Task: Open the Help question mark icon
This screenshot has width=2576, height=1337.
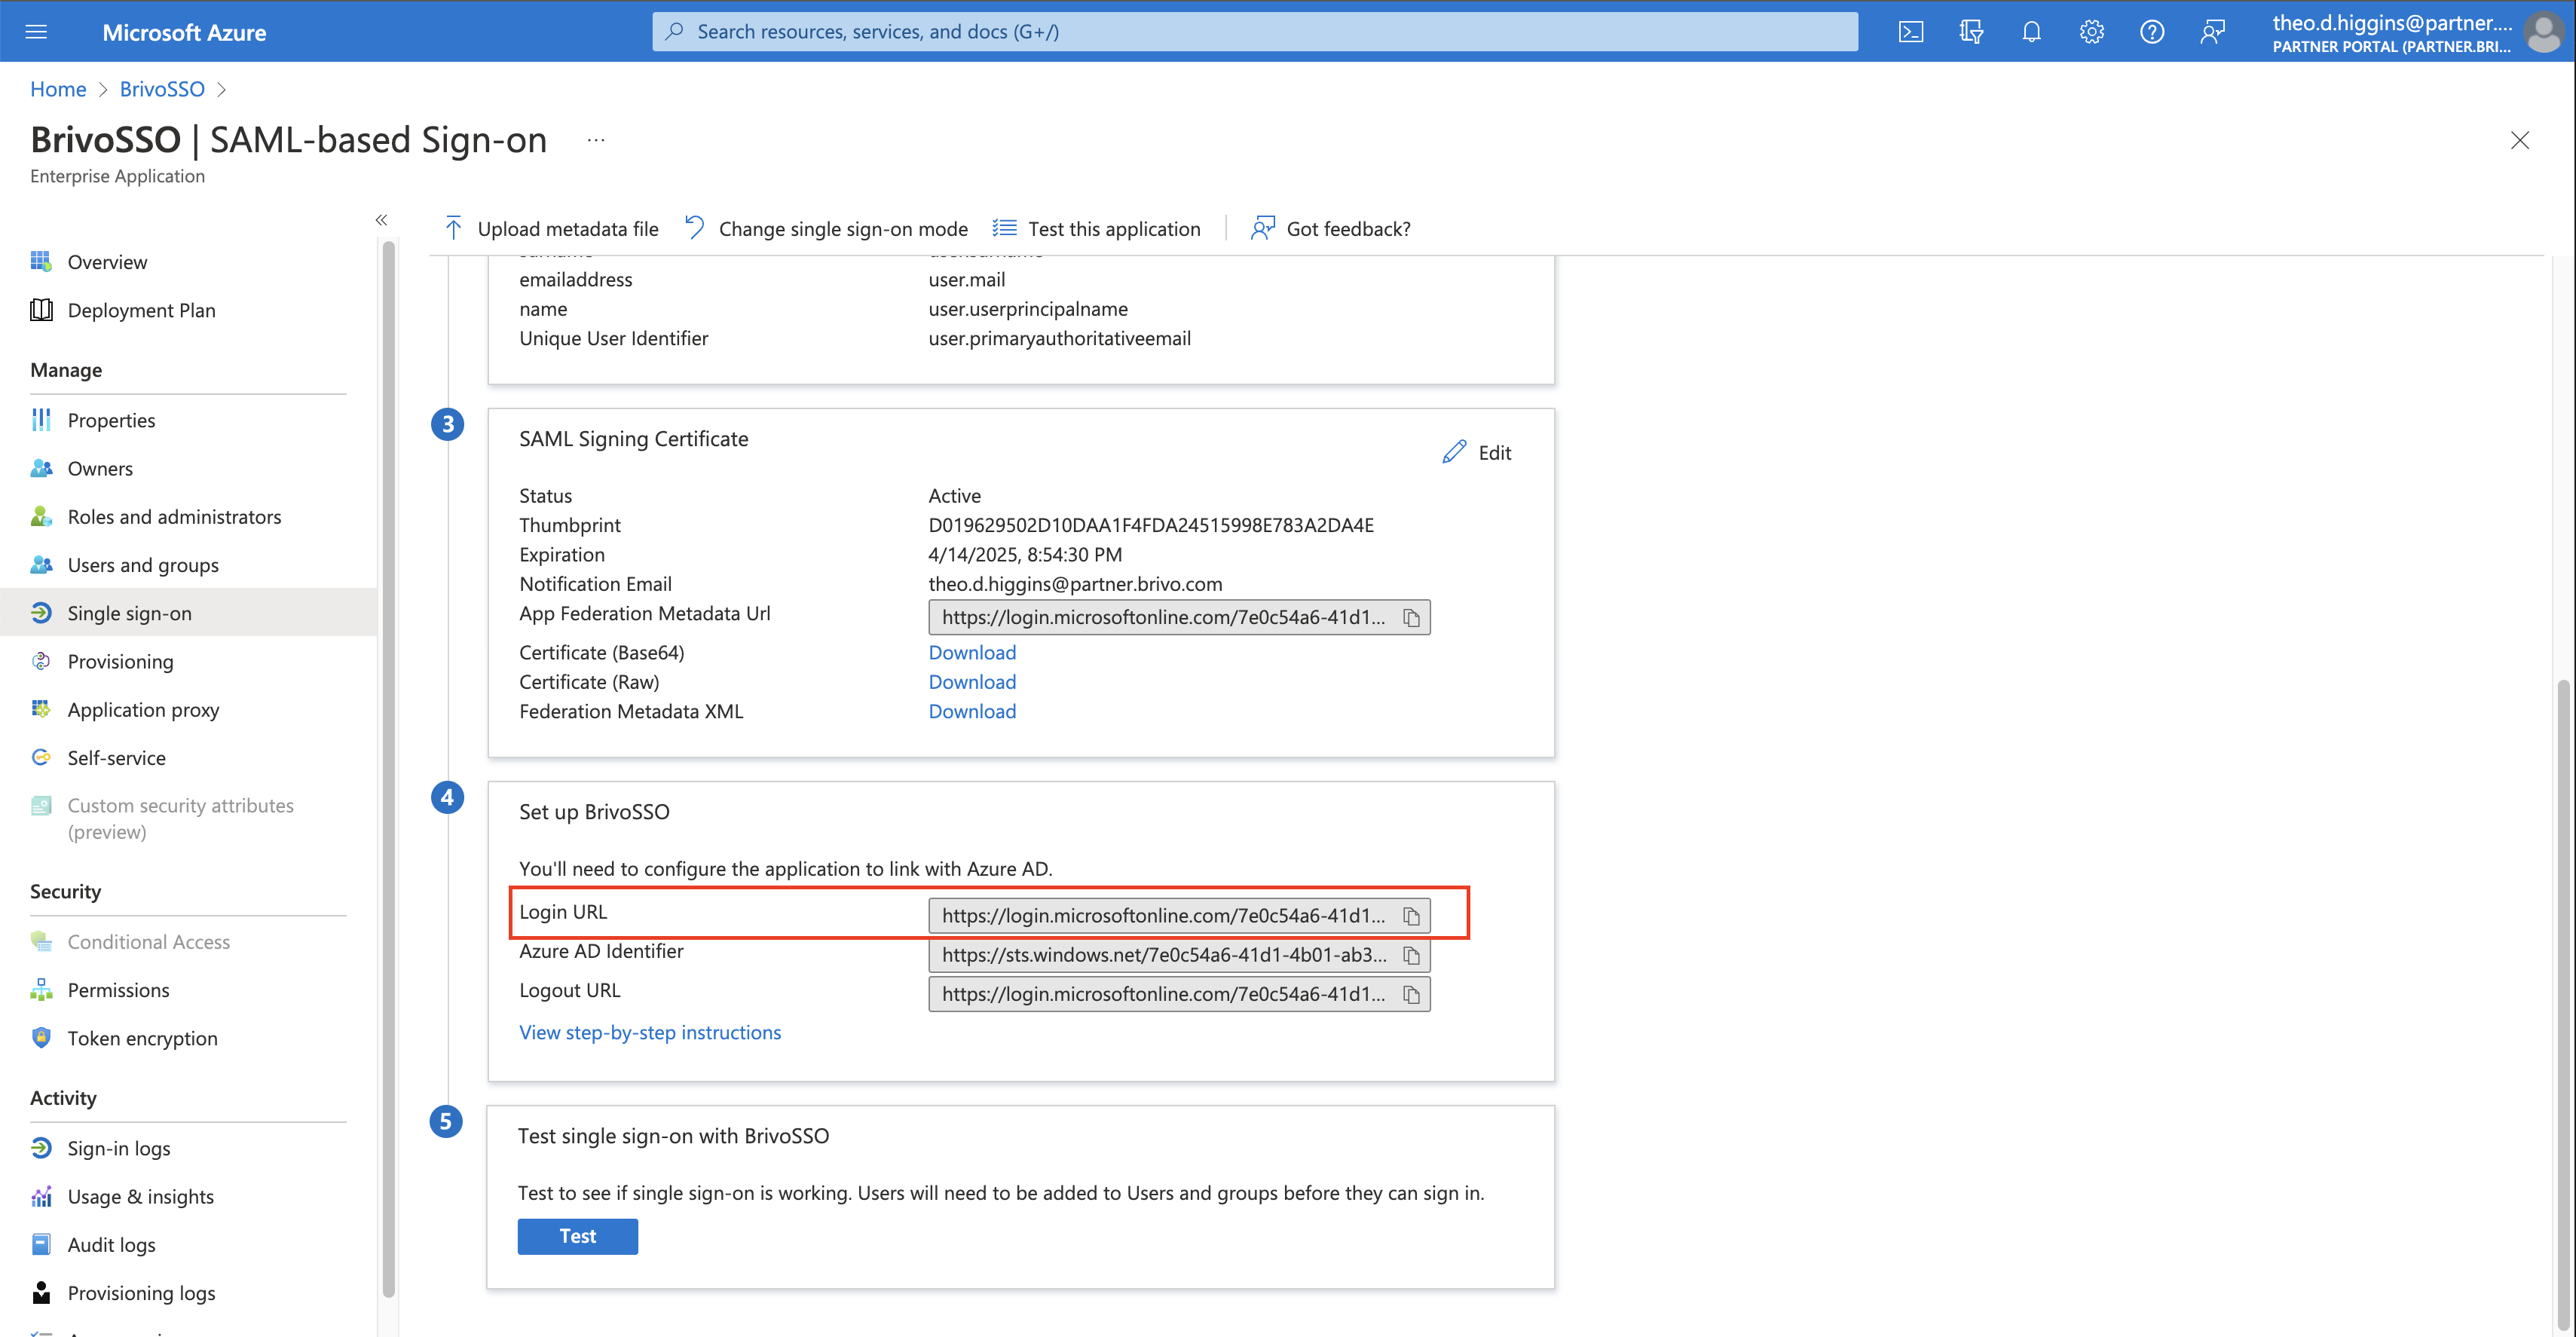Action: tap(2152, 32)
